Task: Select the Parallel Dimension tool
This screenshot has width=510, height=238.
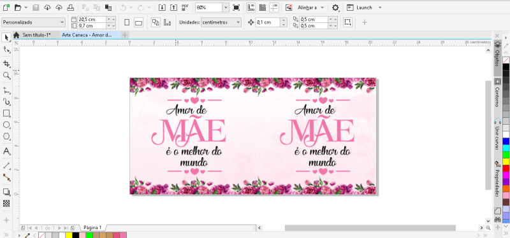Action: coord(6,166)
